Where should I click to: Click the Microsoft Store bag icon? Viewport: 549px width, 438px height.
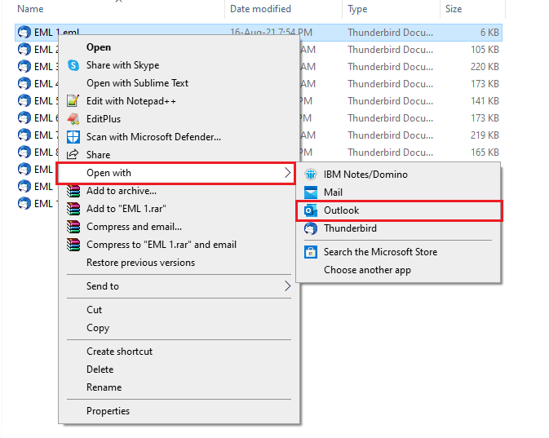tap(311, 252)
